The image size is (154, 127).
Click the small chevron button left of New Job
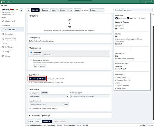click(28, 10)
